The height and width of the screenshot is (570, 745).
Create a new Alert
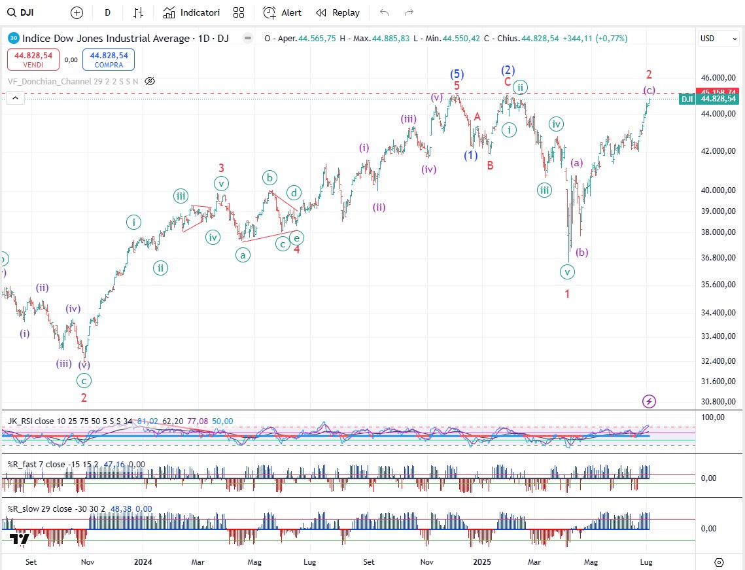[282, 13]
